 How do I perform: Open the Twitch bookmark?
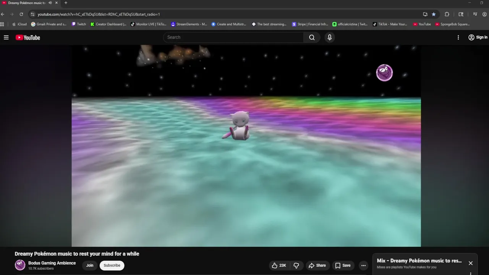79,24
